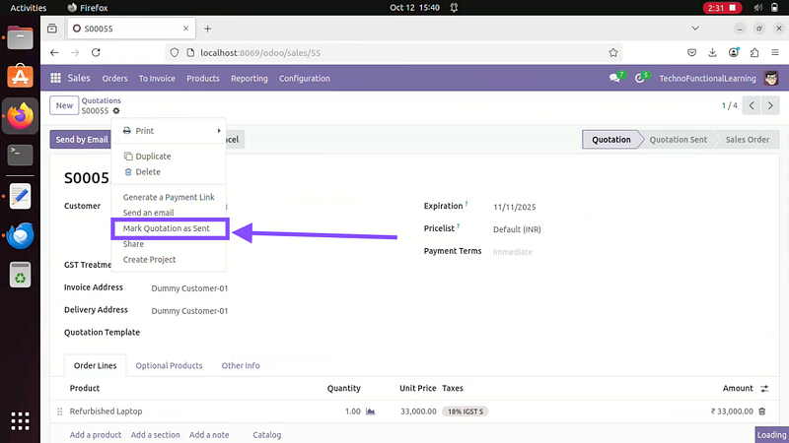Screen dimensions: 789x443
Task: Click the New button
Action: [64, 105]
